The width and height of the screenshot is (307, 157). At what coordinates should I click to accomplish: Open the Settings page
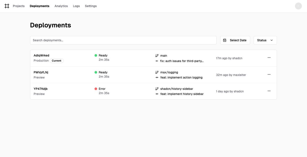91,6
